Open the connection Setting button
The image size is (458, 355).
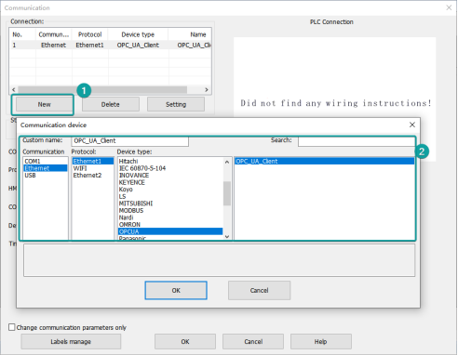176,104
